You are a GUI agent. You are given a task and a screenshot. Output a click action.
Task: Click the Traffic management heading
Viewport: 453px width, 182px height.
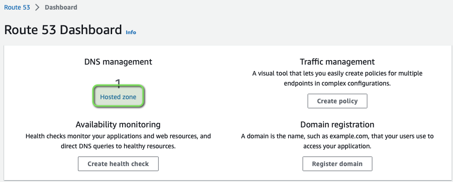337,62
